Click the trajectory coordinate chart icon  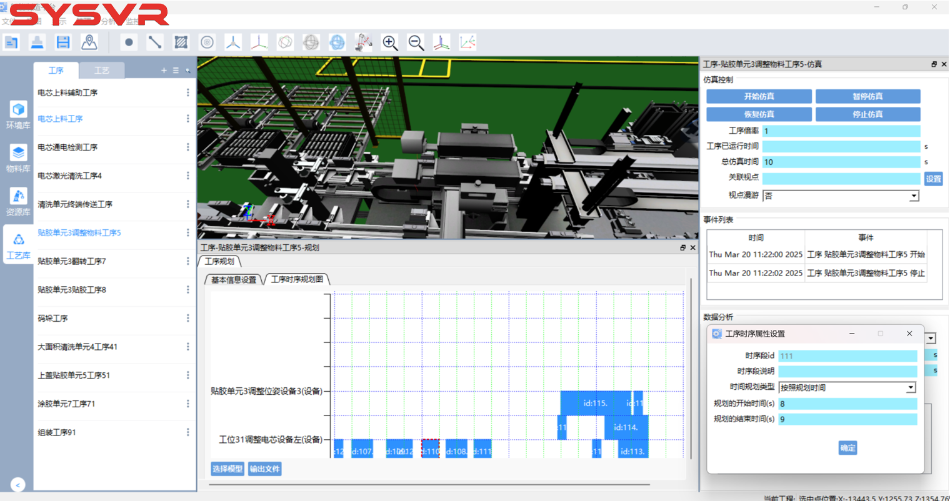(467, 42)
